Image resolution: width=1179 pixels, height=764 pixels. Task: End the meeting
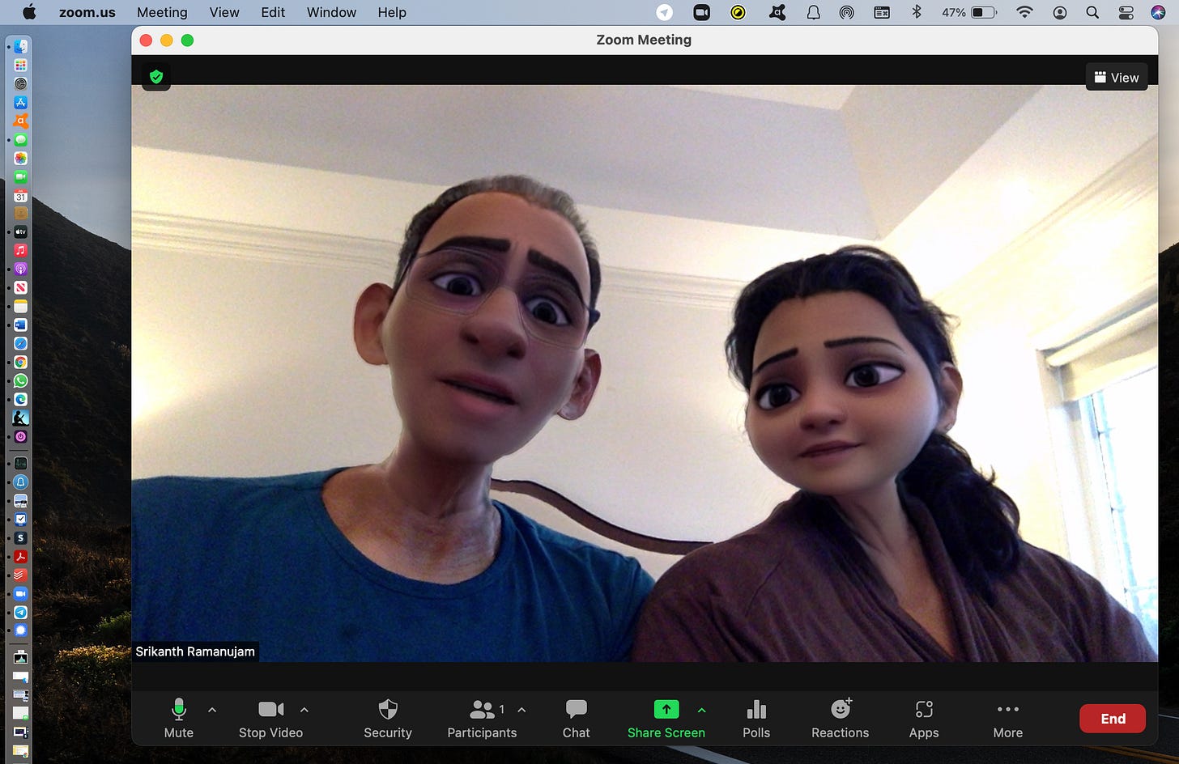coord(1113,719)
